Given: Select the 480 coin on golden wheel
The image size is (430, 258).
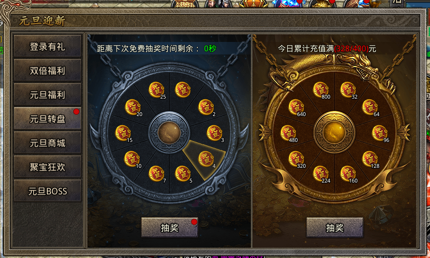Looking at the screenshot, I should point(288,133).
